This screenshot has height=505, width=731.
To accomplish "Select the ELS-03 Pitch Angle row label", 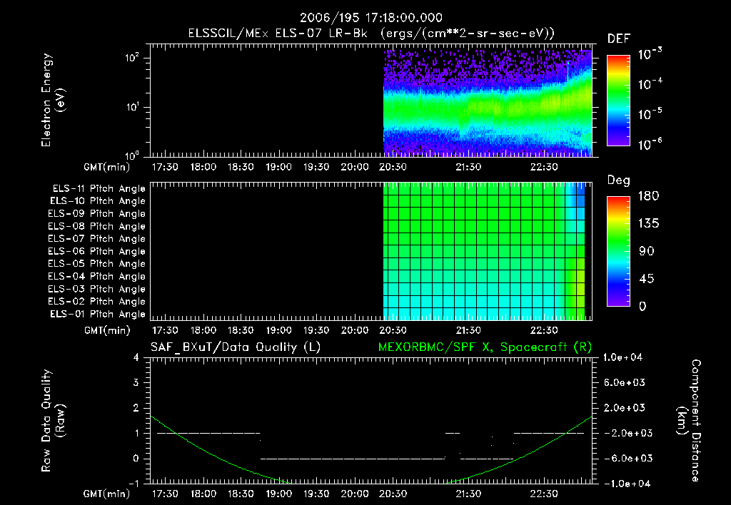I will (x=96, y=290).
